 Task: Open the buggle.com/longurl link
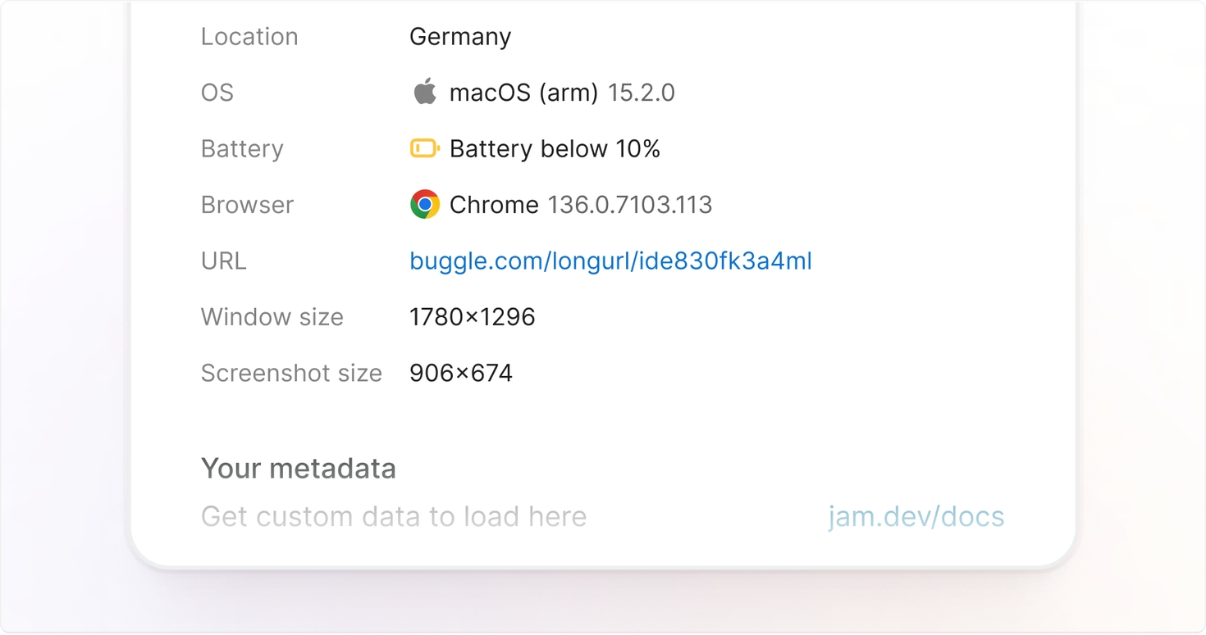(x=610, y=261)
